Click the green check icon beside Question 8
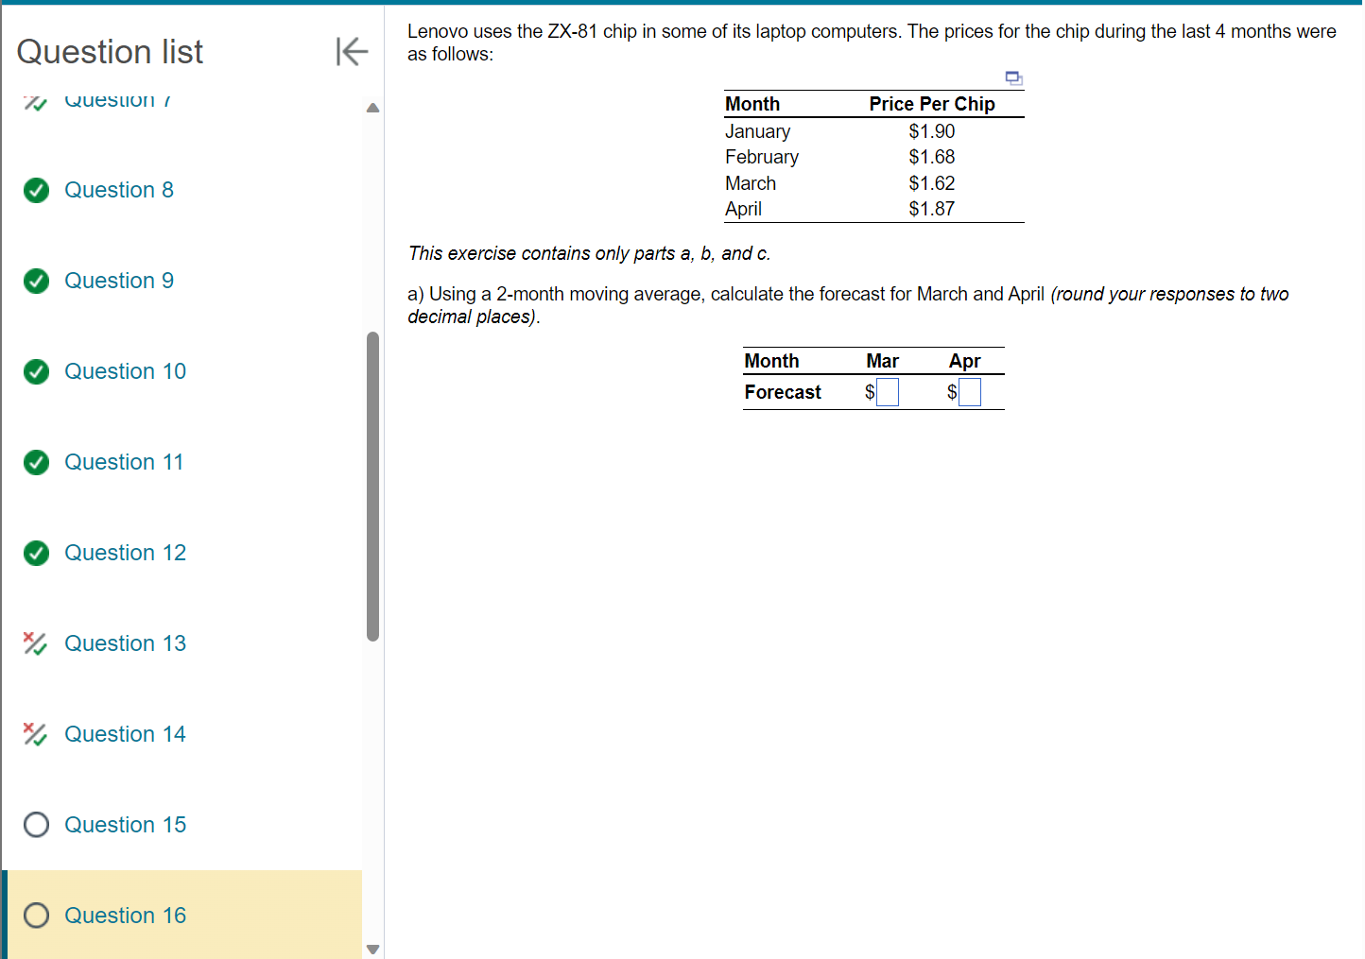The image size is (1365, 959). [x=35, y=190]
